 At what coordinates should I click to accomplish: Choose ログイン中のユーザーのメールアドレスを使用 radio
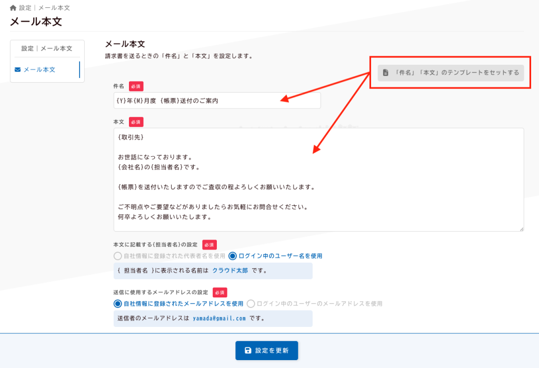[x=251, y=304]
